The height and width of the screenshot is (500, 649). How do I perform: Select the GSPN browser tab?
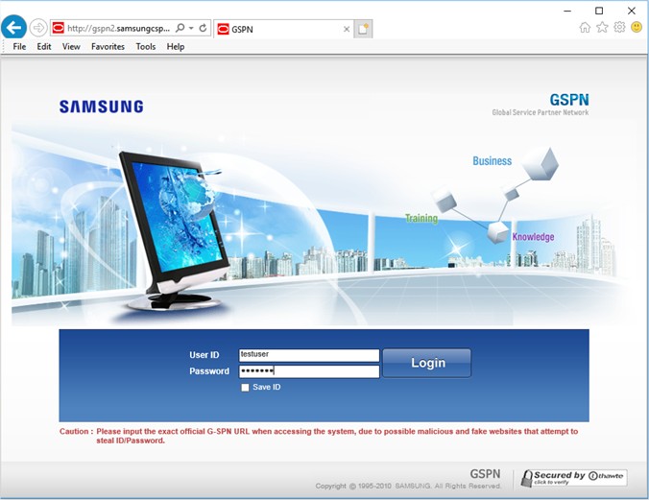[284, 29]
